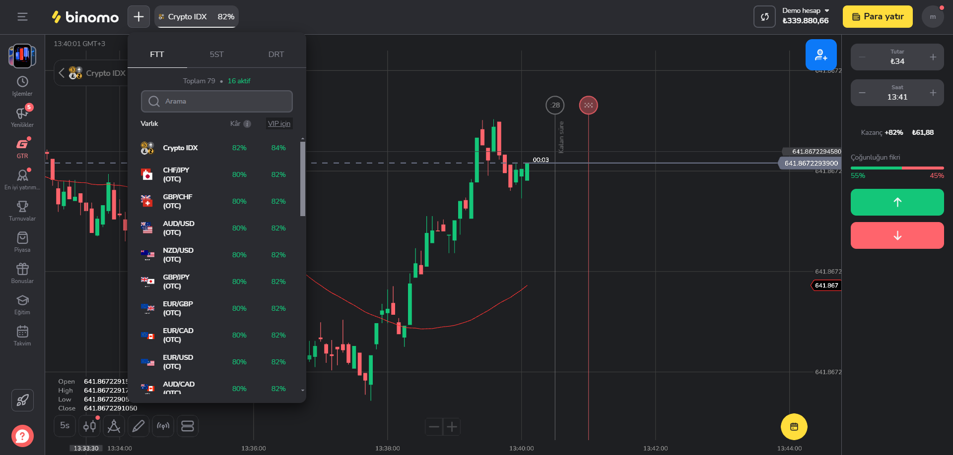Decrease the Saat expiry time
Image resolution: width=953 pixels, height=455 pixels.
[x=862, y=93]
